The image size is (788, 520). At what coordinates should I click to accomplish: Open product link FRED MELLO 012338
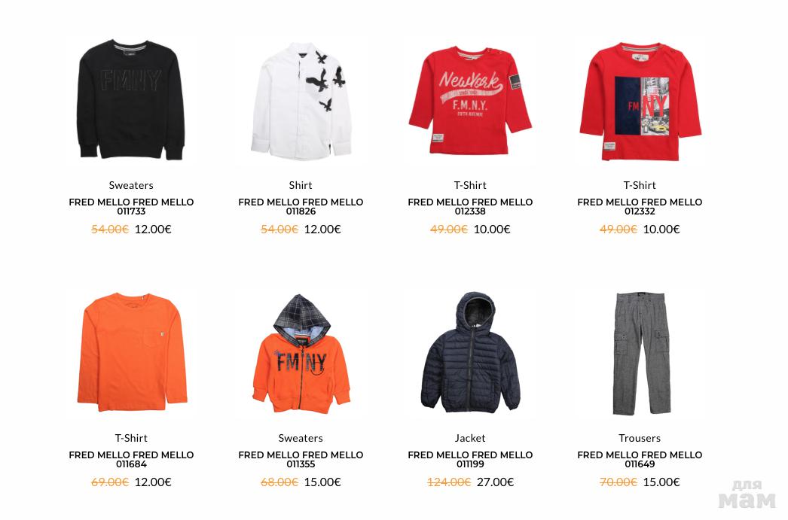pos(470,206)
